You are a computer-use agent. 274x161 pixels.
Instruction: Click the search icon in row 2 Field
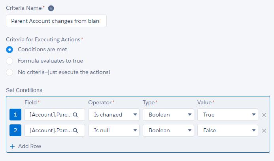pyautogui.click(x=76, y=131)
